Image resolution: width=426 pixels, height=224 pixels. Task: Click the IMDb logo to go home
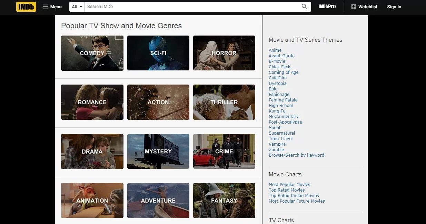point(26,7)
